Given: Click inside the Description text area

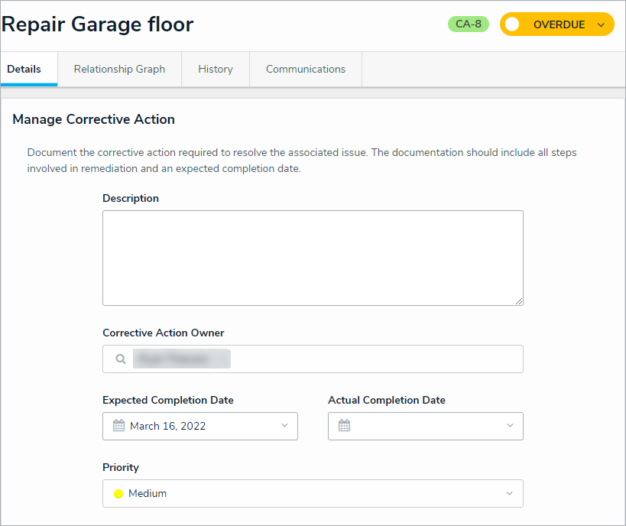Looking at the screenshot, I should pos(313,258).
